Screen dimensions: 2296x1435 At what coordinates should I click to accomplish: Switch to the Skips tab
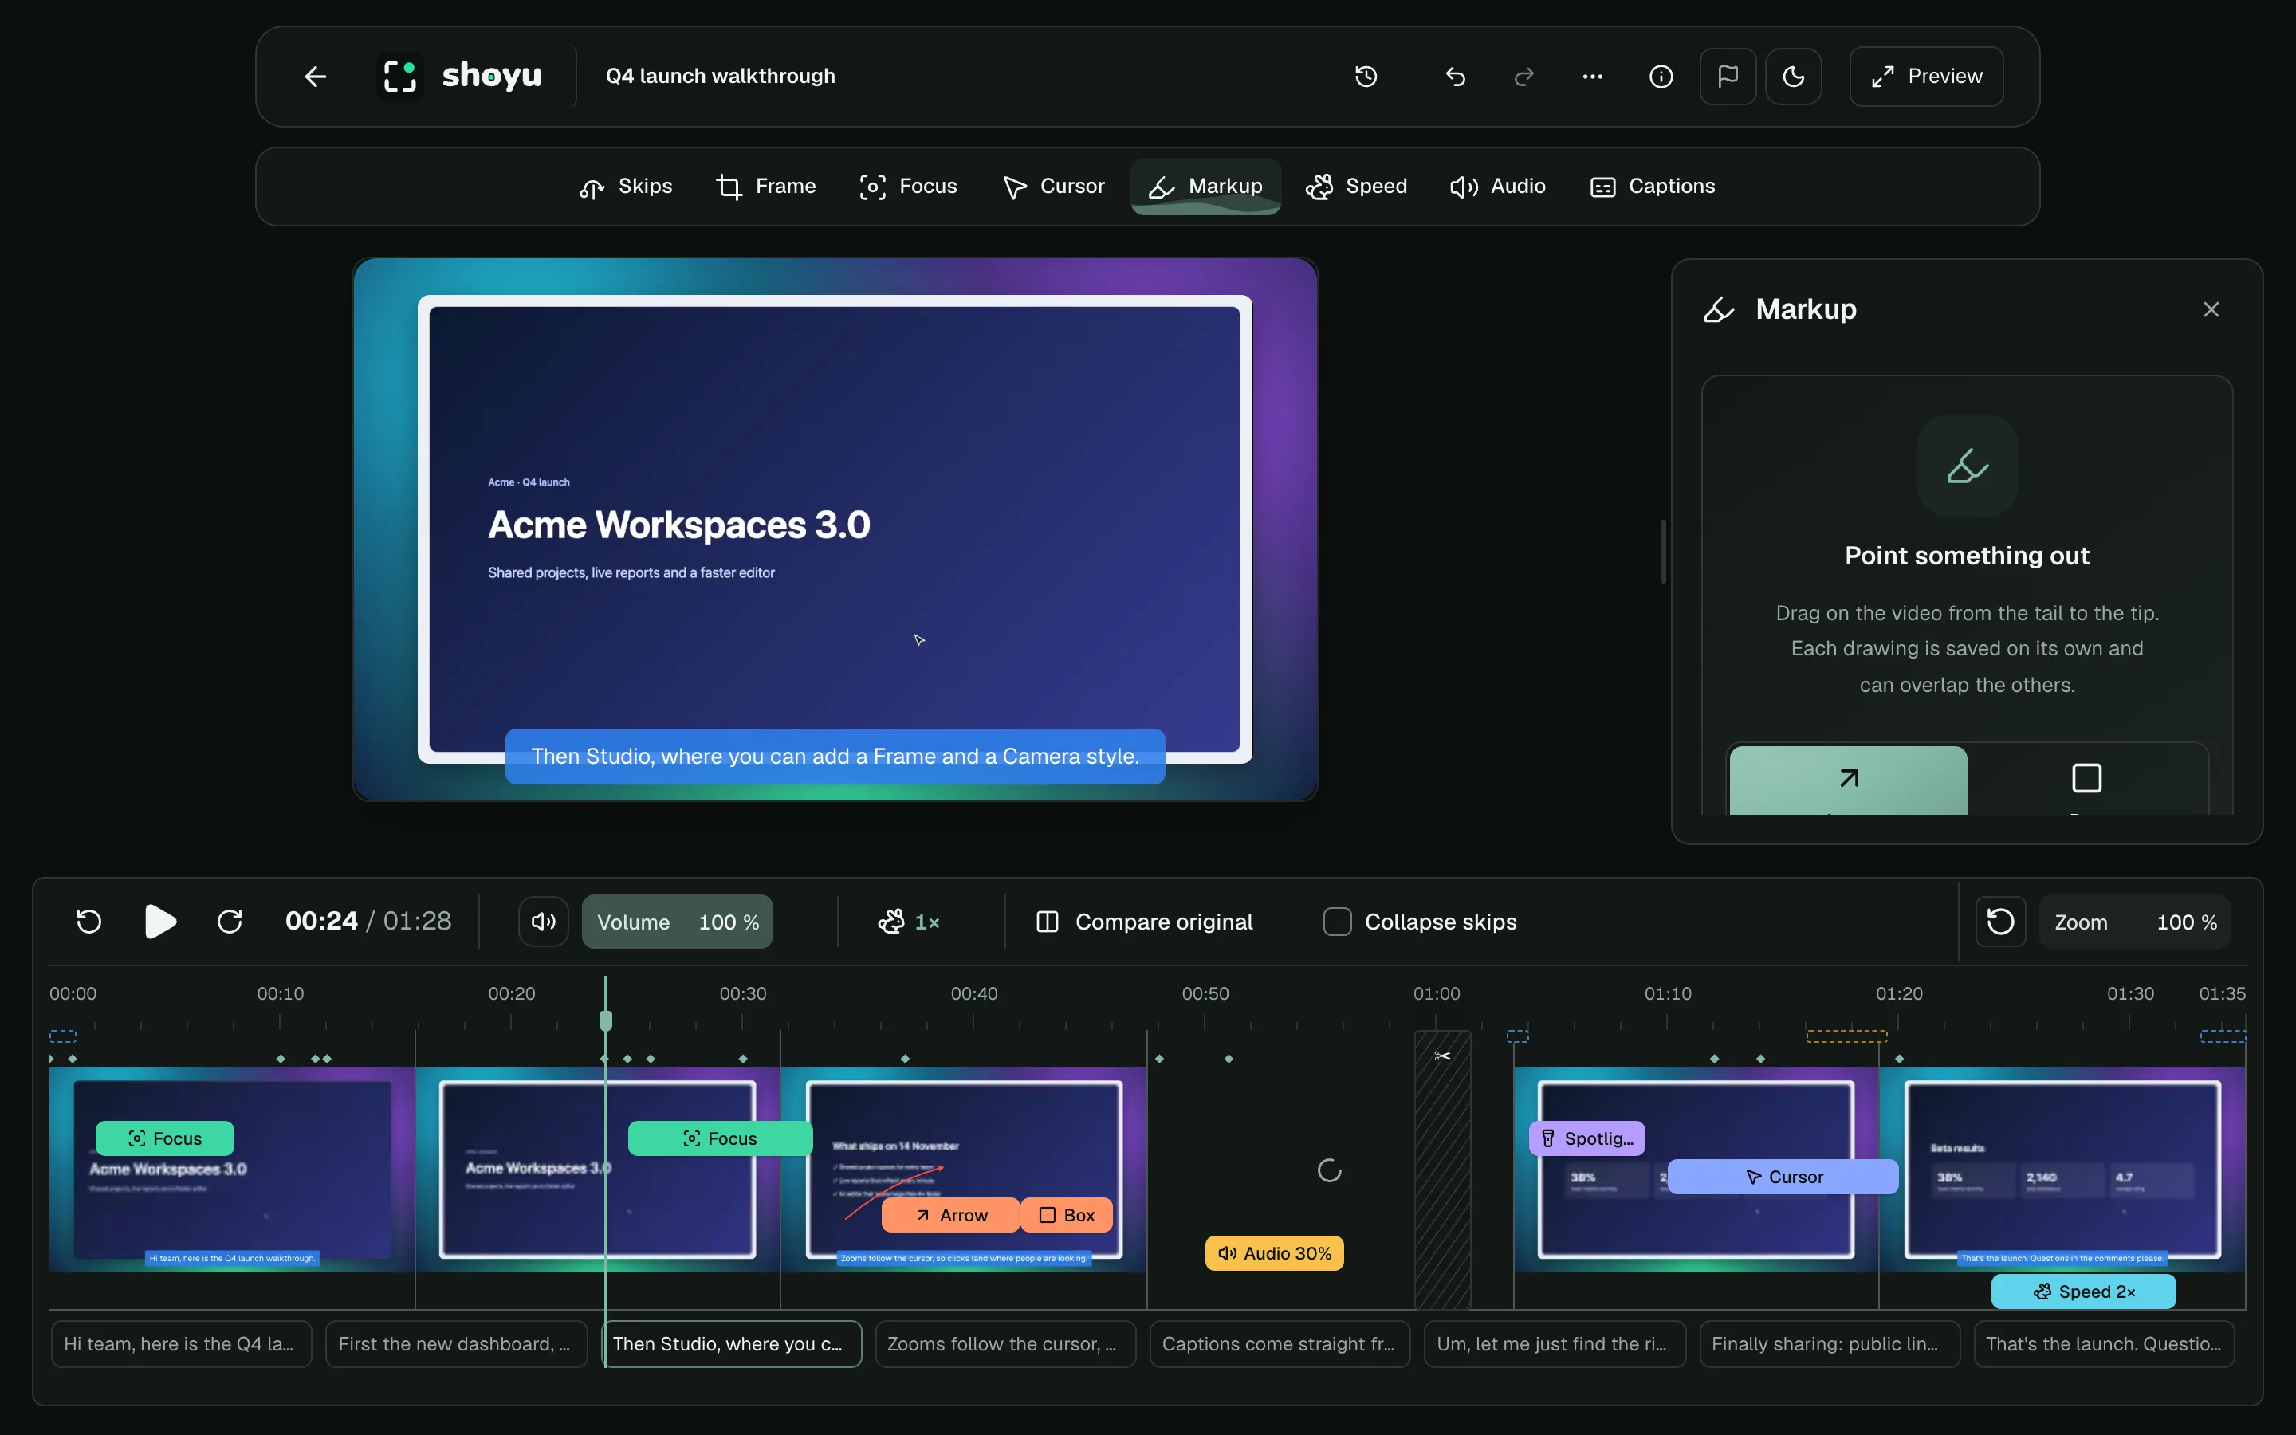pyautogui.click(x=626, y=186)
